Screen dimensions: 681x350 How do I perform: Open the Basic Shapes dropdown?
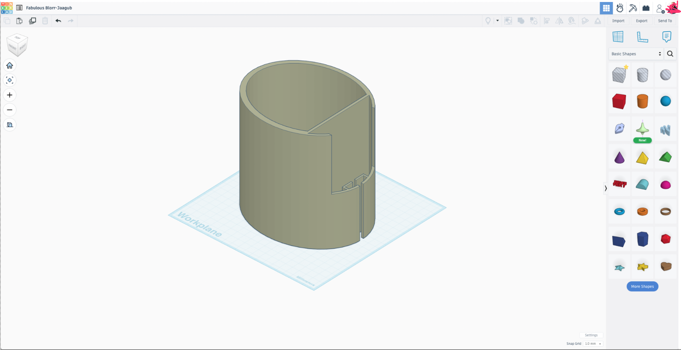pos(636,54)
